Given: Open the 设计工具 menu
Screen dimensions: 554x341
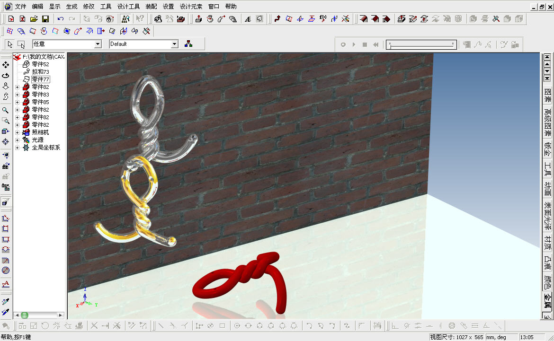Looking at the screenshot, I should [x=128, y=6].
